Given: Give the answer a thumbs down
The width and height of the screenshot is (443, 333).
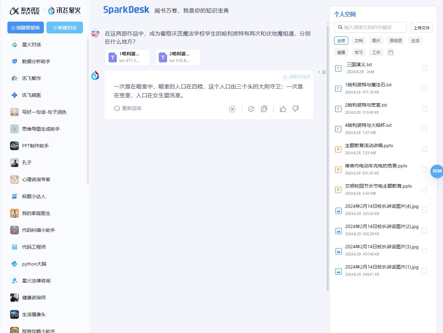Looking at the screenshot, I should 296,109.
